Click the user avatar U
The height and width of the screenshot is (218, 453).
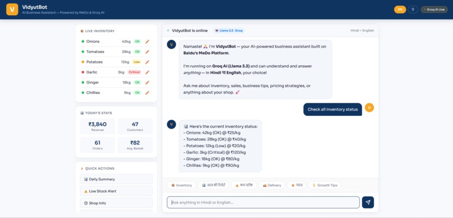[x=369, y=107]
